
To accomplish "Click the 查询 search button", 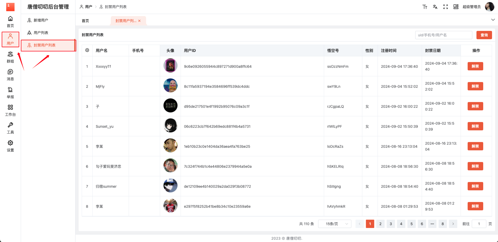I will [484, 35].
